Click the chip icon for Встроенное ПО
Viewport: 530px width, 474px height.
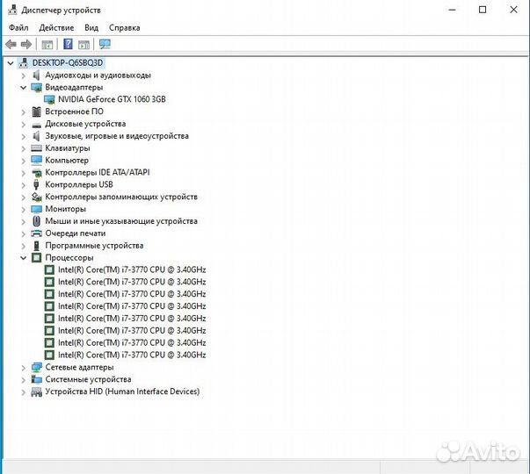[x=37, y=111]
